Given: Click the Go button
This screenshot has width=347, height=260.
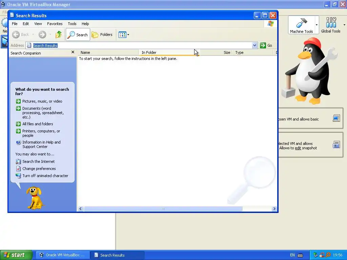Looking at the screenshot, I should click(x=266, y=45).
